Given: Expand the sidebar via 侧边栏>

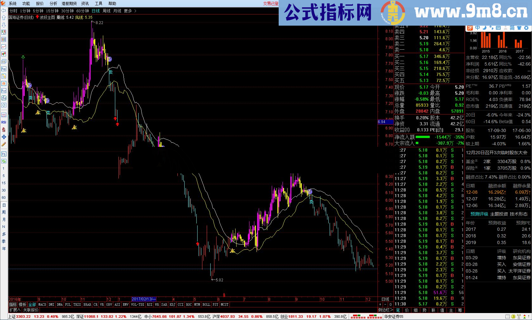Looking at the screenshot, I should [x=385, y=310].
